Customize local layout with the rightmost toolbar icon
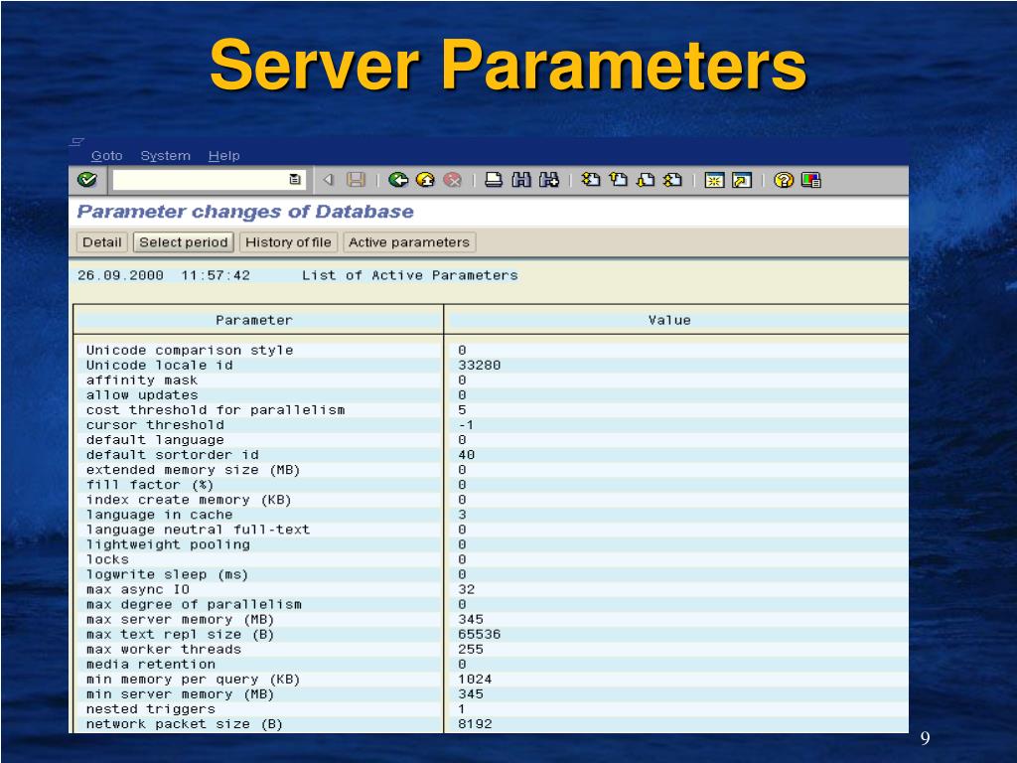Image resolution: width=1017 pixels, height=763 pixels. coord(811,181)
